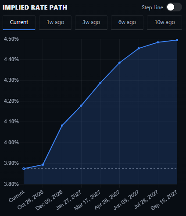
Task: Click the 'Step Line' label text
Action: coord(152,7)
